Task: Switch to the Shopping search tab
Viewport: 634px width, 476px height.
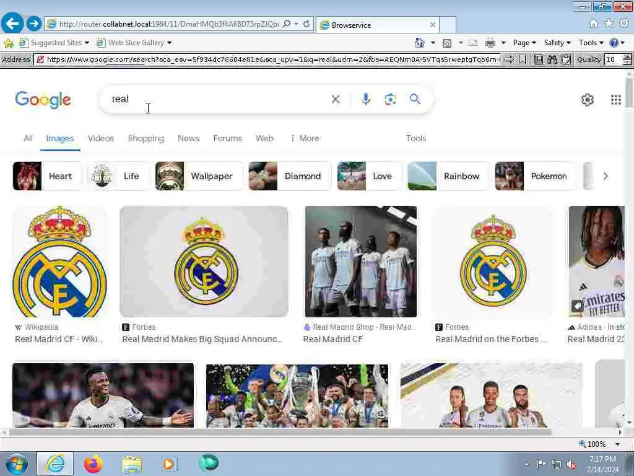Action: coord(146,138)
